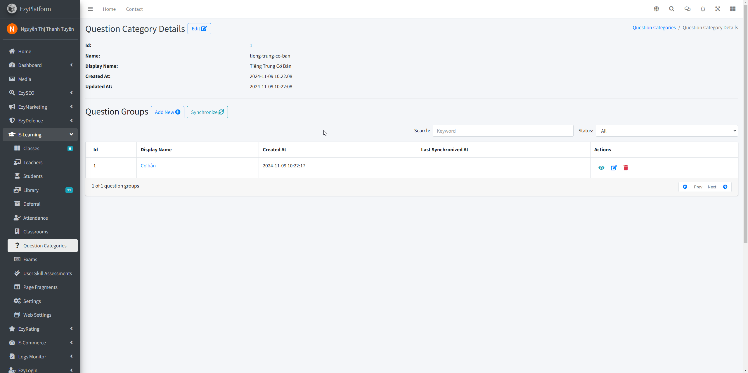Image resolution: width=748 pixels, height=373 pixels.
Task: Click the grid layout icon in top right
Action: pyautogui.click(x=733, y=9)
